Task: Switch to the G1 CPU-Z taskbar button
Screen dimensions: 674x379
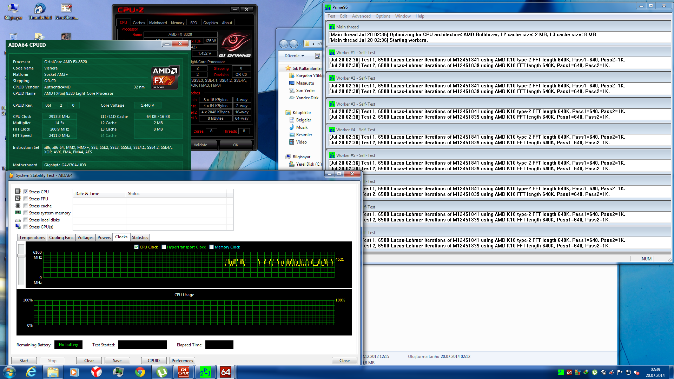Action: (184, 372)
